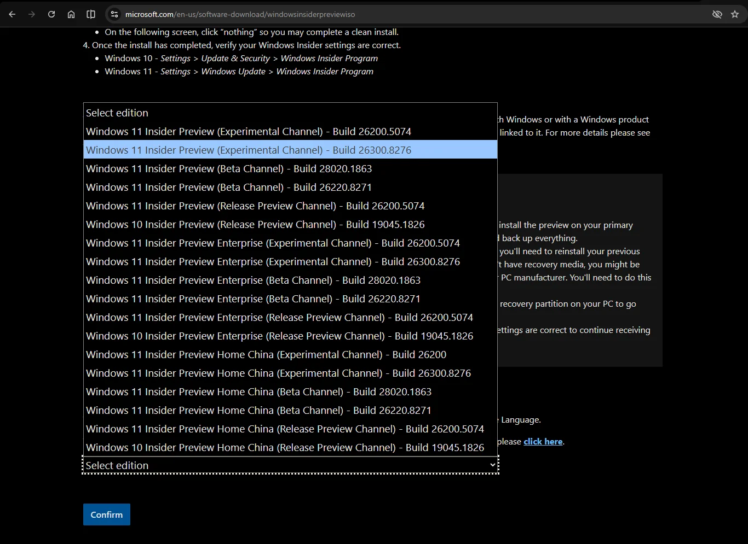Click the browser forward arrow

32,14
